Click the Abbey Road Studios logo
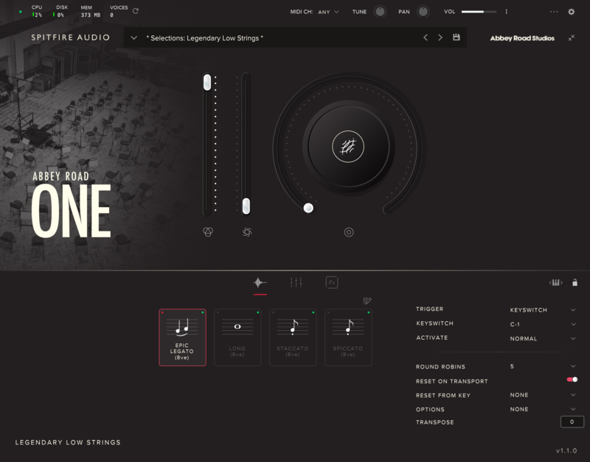Image resolution: width=590 pixels, height=462 pixels. [522, 38]
